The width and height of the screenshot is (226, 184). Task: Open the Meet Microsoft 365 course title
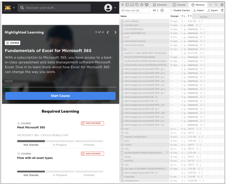pos(31,127)
